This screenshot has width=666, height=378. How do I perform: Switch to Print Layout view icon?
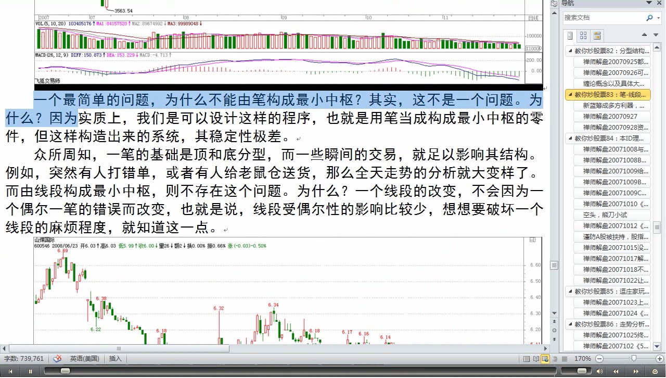[x=527, y=359]
